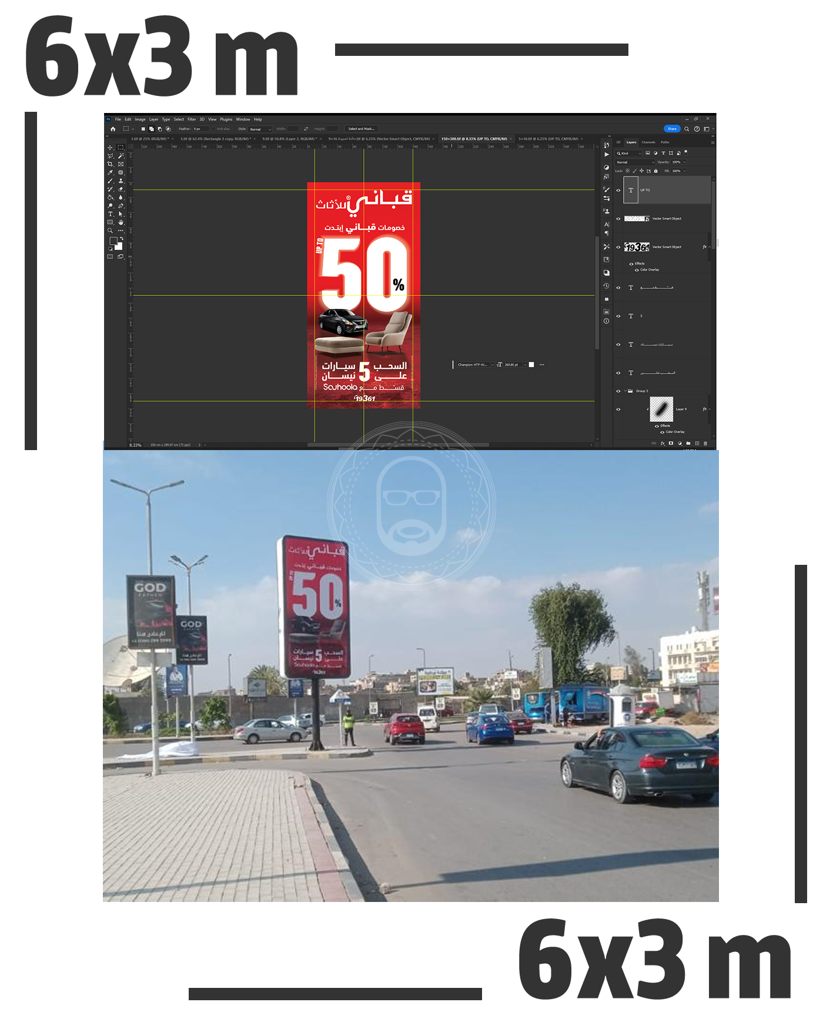Toggle visibility of the '5' text layer

(x=618, y=316)
